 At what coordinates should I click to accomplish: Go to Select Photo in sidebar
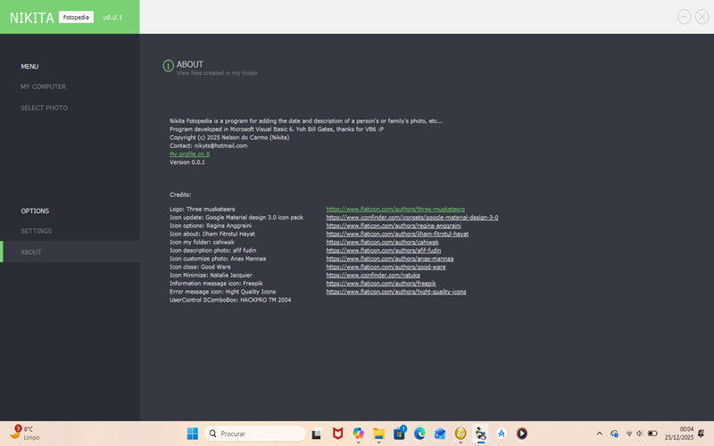click(x=45, y=108)
